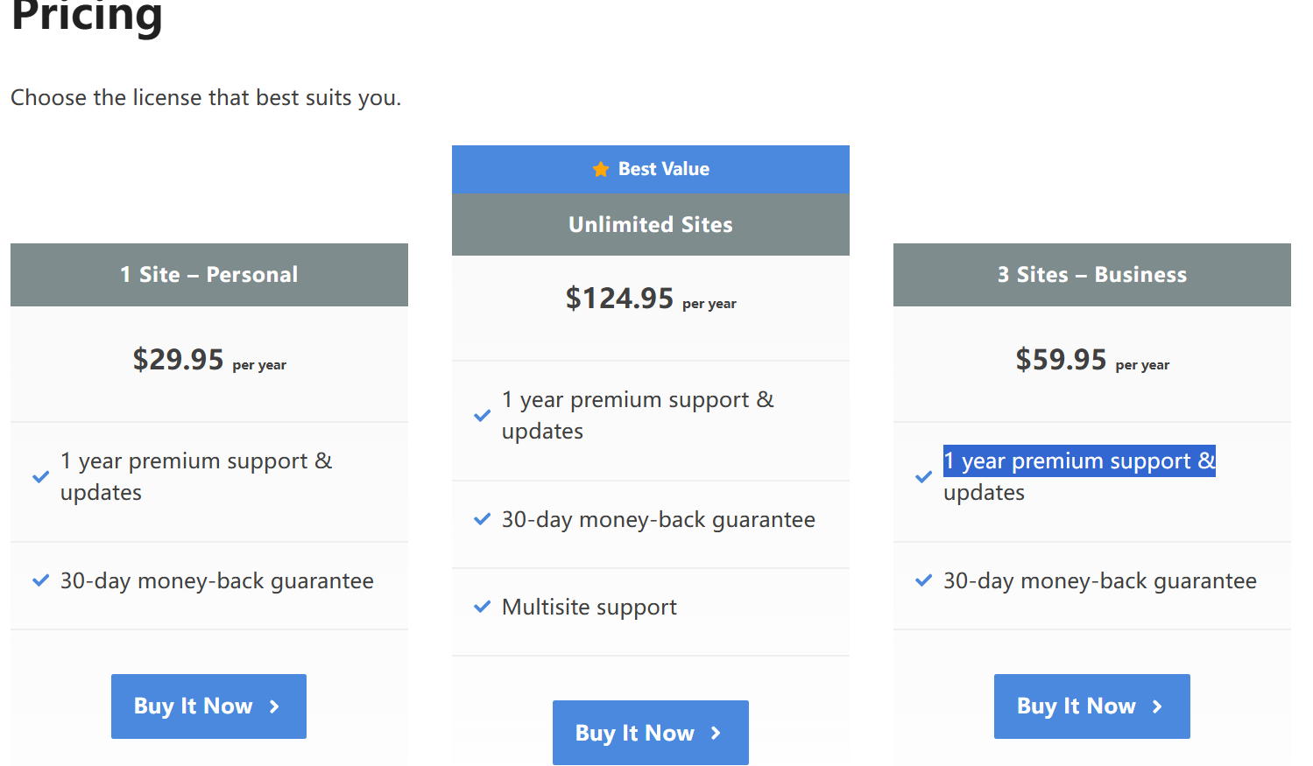Click checkmark beside Personal 30-day guarantee
Screen dimensions: 1313x766
[40, 580]
